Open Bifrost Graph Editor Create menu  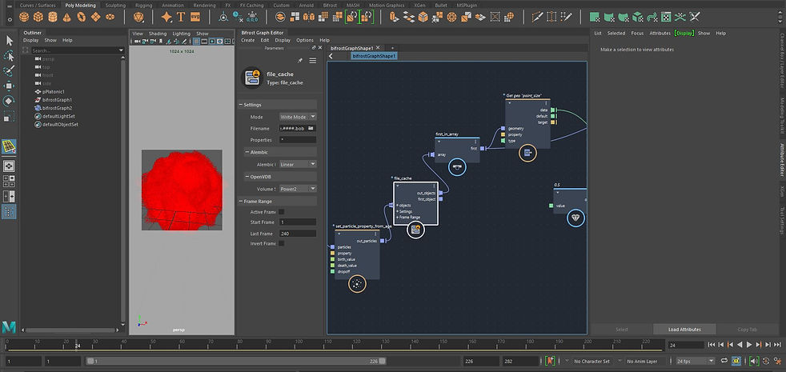tap(247, 40)
